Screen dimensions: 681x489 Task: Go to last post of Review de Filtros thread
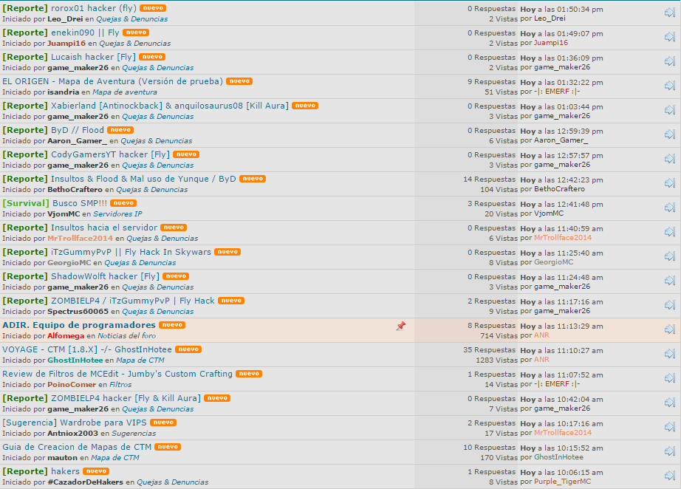tap(670, 377)
